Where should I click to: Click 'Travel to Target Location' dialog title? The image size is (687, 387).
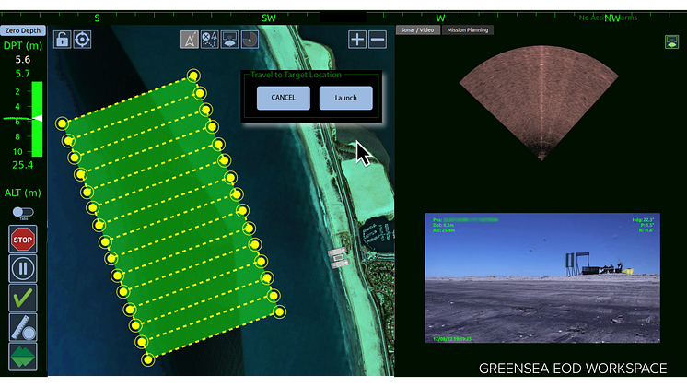tap(297, 75)
